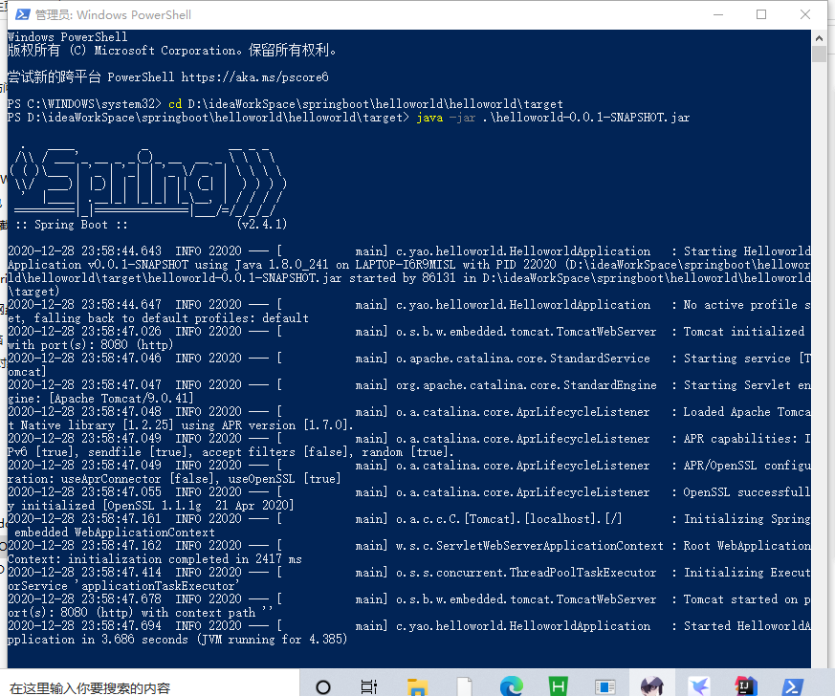Click the '(v2.4.1)' version text

click(262, 224)
